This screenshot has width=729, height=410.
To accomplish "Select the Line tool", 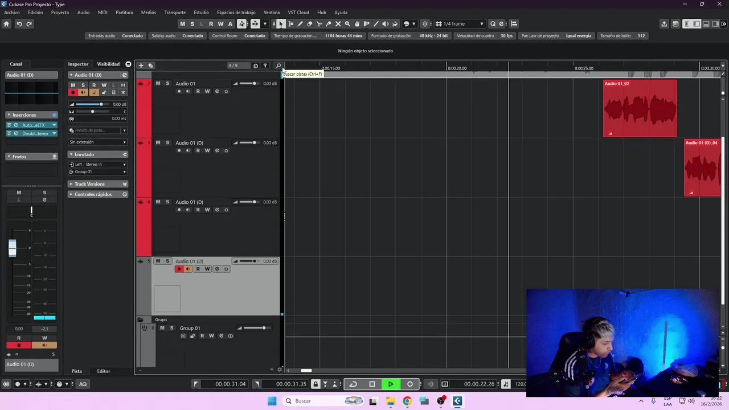I will click(376, 24).
